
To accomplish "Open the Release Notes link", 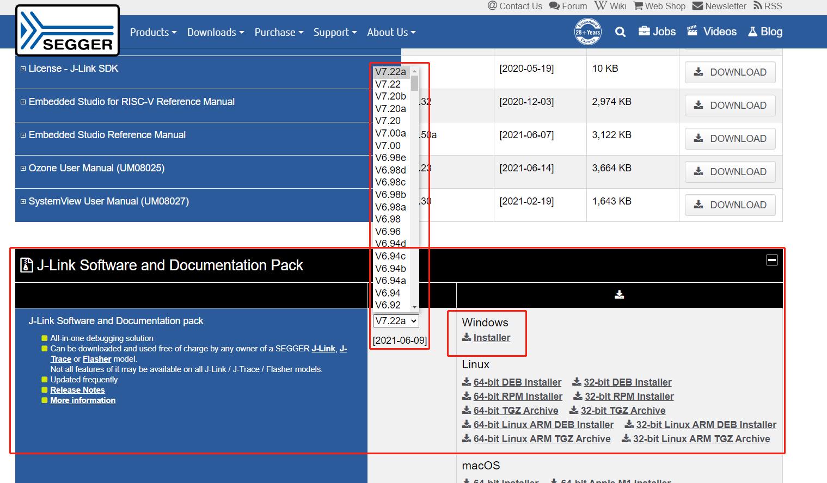I will [77, 390].
